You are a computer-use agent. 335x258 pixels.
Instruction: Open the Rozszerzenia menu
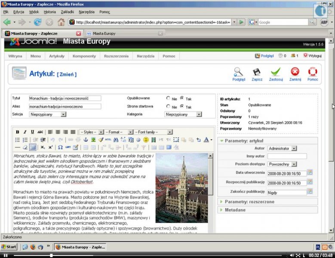click(116, 56)
